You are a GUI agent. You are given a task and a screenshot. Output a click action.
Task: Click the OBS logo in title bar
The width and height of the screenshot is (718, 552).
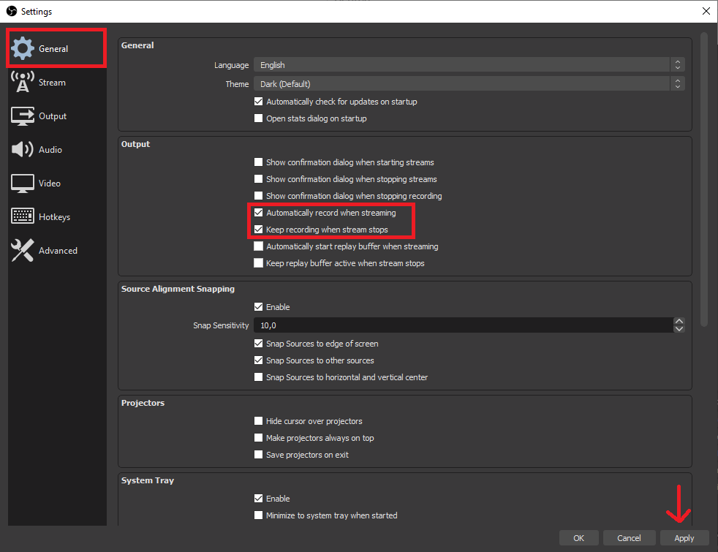coord(10,11)
